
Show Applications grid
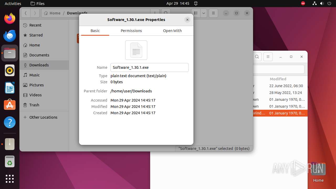coord(10,179)
